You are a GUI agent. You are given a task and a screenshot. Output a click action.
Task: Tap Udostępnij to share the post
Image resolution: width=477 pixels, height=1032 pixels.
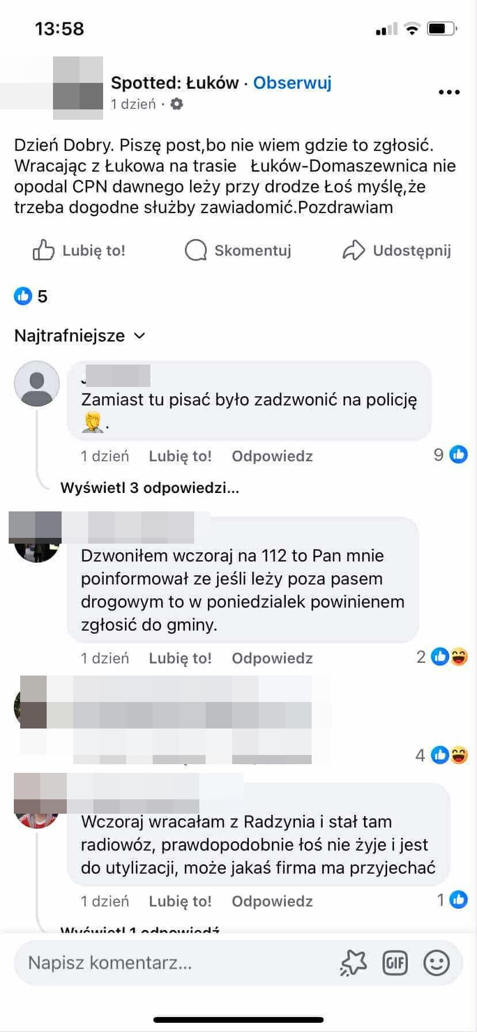(x=396, y=251)
